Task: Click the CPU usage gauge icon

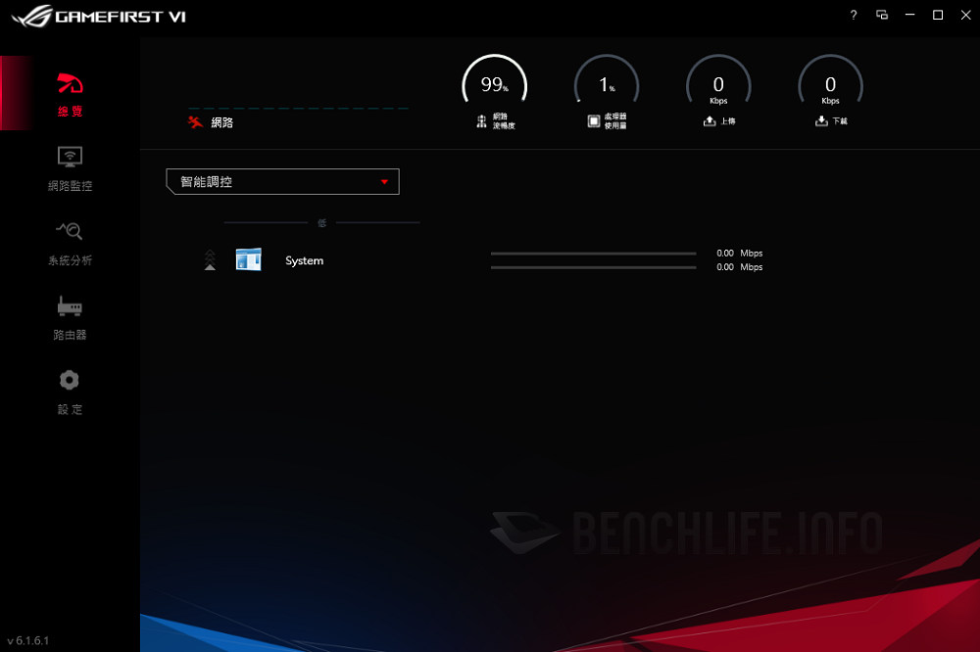Action: pyautogui.click(x=592, y=119)
